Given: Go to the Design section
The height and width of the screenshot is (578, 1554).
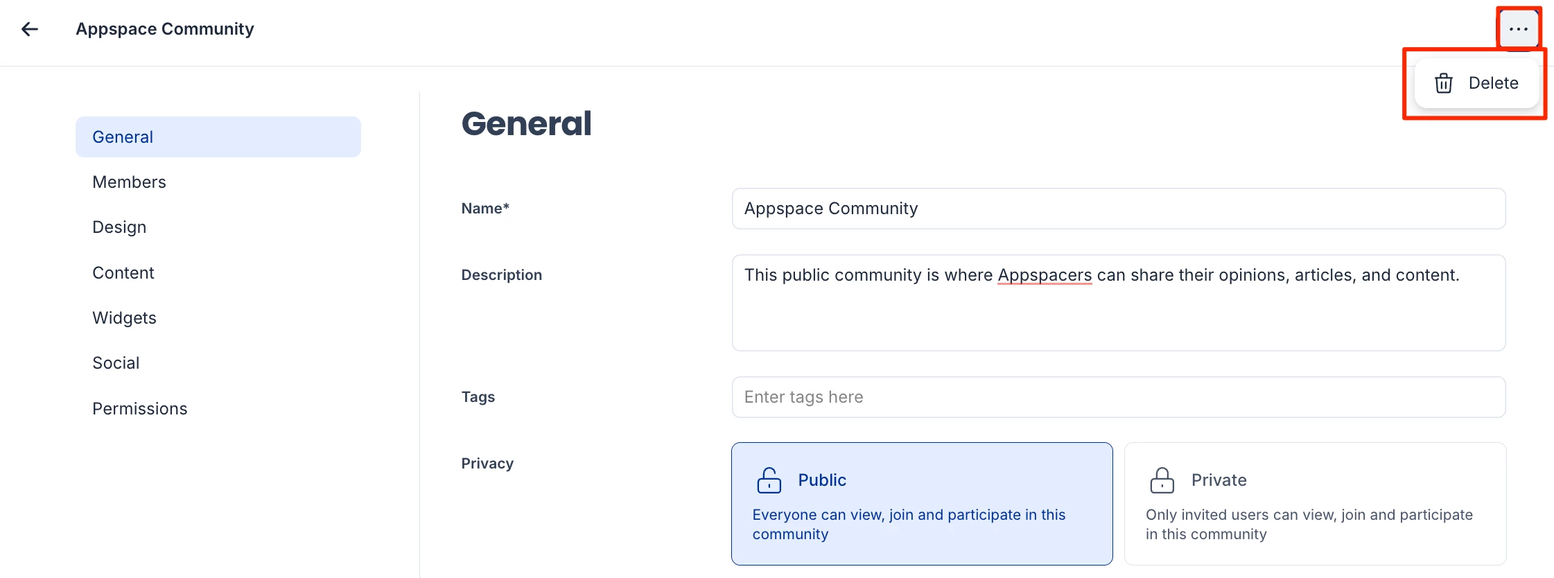Looking at the screenshot, I should pyautogui.click(x=119, y=227).
